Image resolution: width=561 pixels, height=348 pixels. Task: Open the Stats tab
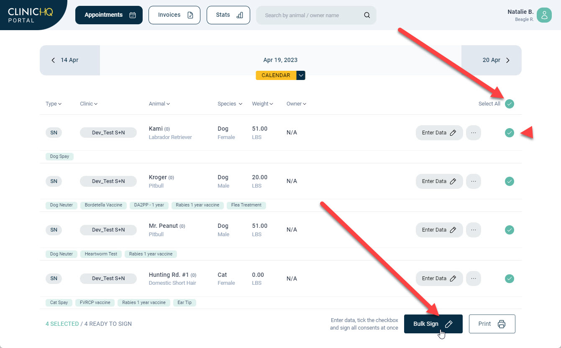[228, 15]
